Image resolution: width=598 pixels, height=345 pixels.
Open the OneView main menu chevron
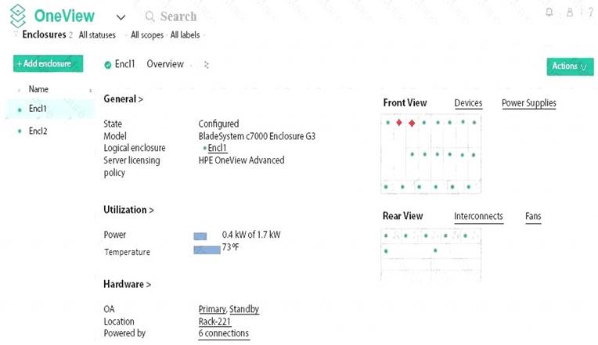[121, 17]
